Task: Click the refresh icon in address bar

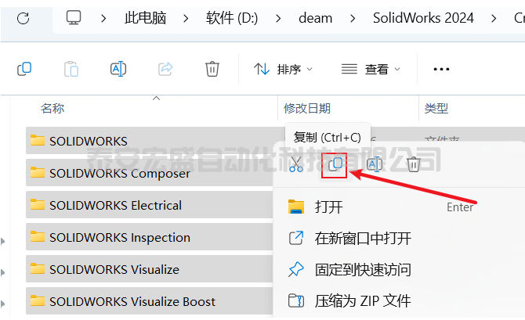Action: click(x=23, y=18)
